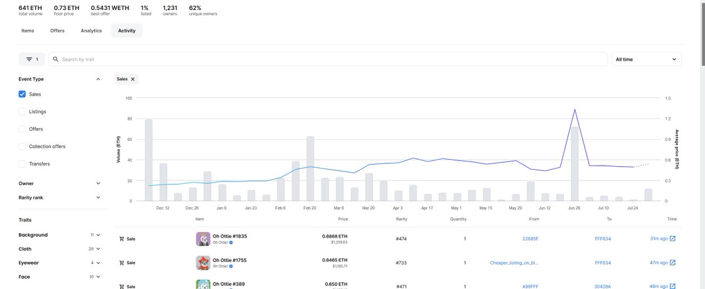705x289 pixels.
Task: Enable the Offers event checkbox
Action: (22, 129)
